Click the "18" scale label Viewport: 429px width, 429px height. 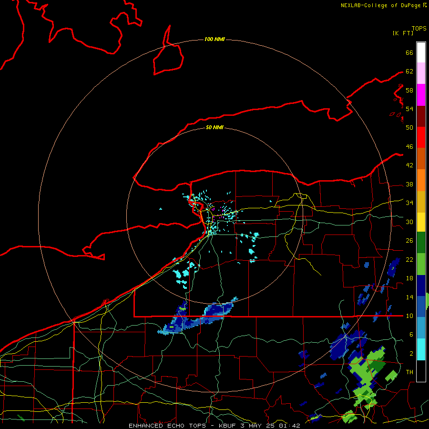[409, 278]
